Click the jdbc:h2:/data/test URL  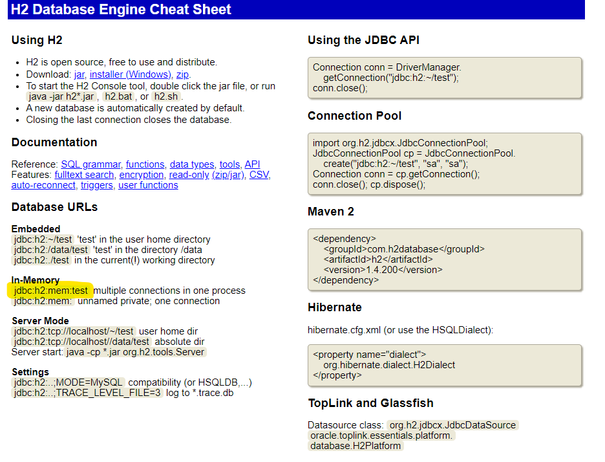pyautogui.click(x=50, y=250)
